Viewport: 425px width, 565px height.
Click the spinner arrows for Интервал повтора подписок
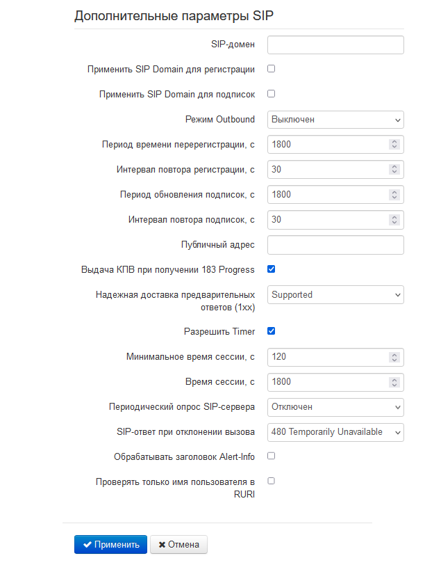pos(394,220)
